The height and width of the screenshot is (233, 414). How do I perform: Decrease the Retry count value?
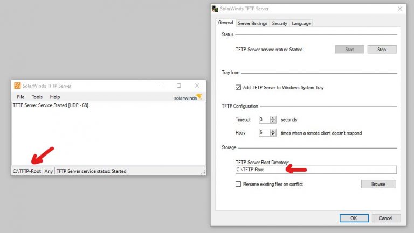273,134
